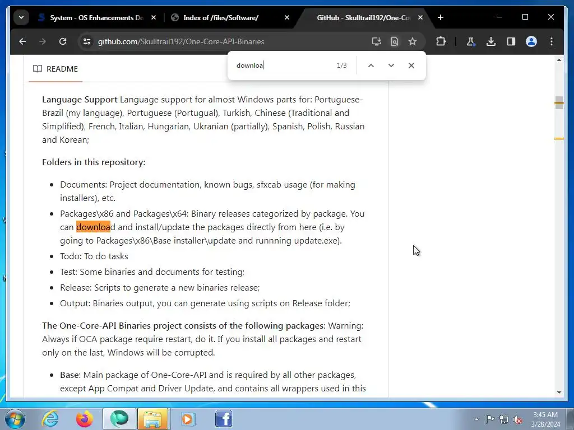The width and height of the screenshot is (574, 430).
Task: Click the page scrollbar down arrow
Action: coord(559,392)
